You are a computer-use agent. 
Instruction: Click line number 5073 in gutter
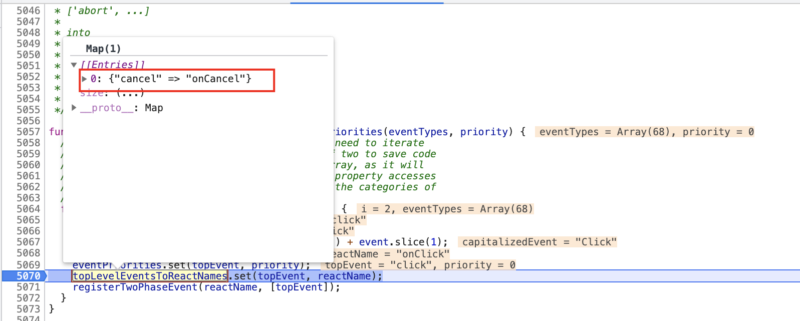(29, 309)
